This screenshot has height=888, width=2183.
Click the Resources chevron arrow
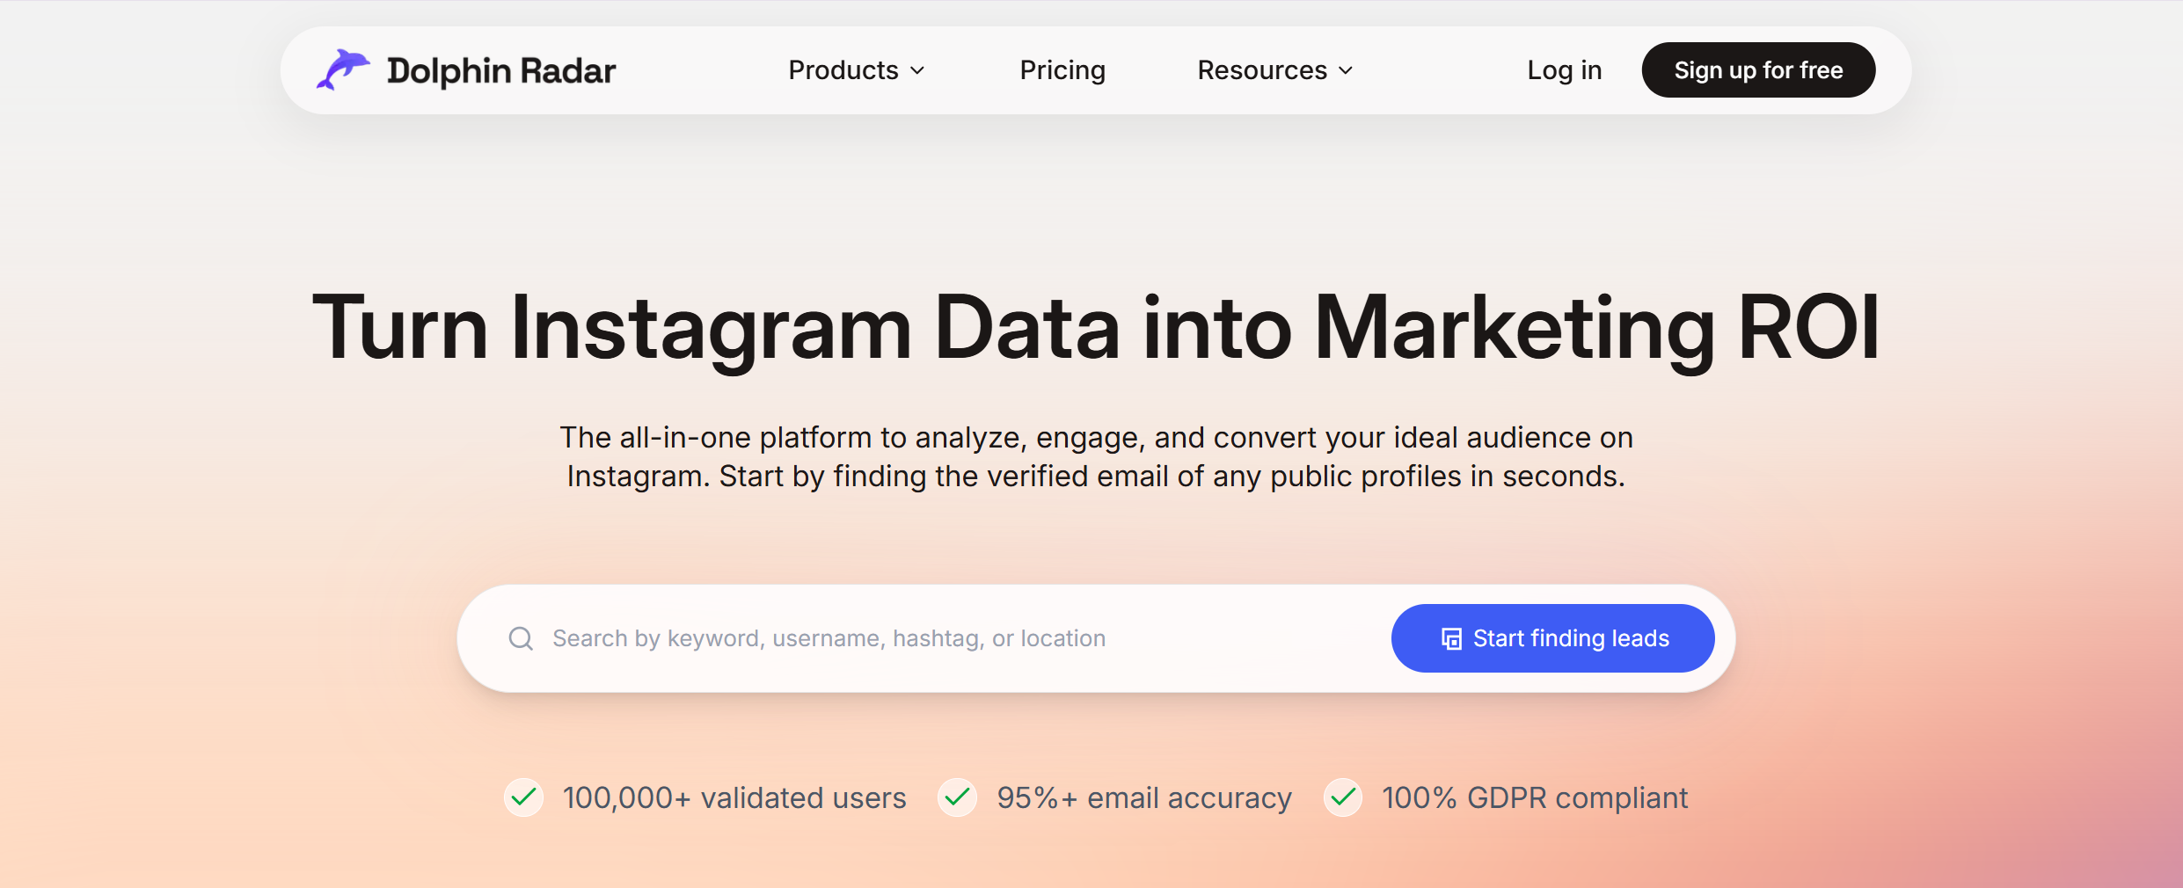click(1346, 70)
